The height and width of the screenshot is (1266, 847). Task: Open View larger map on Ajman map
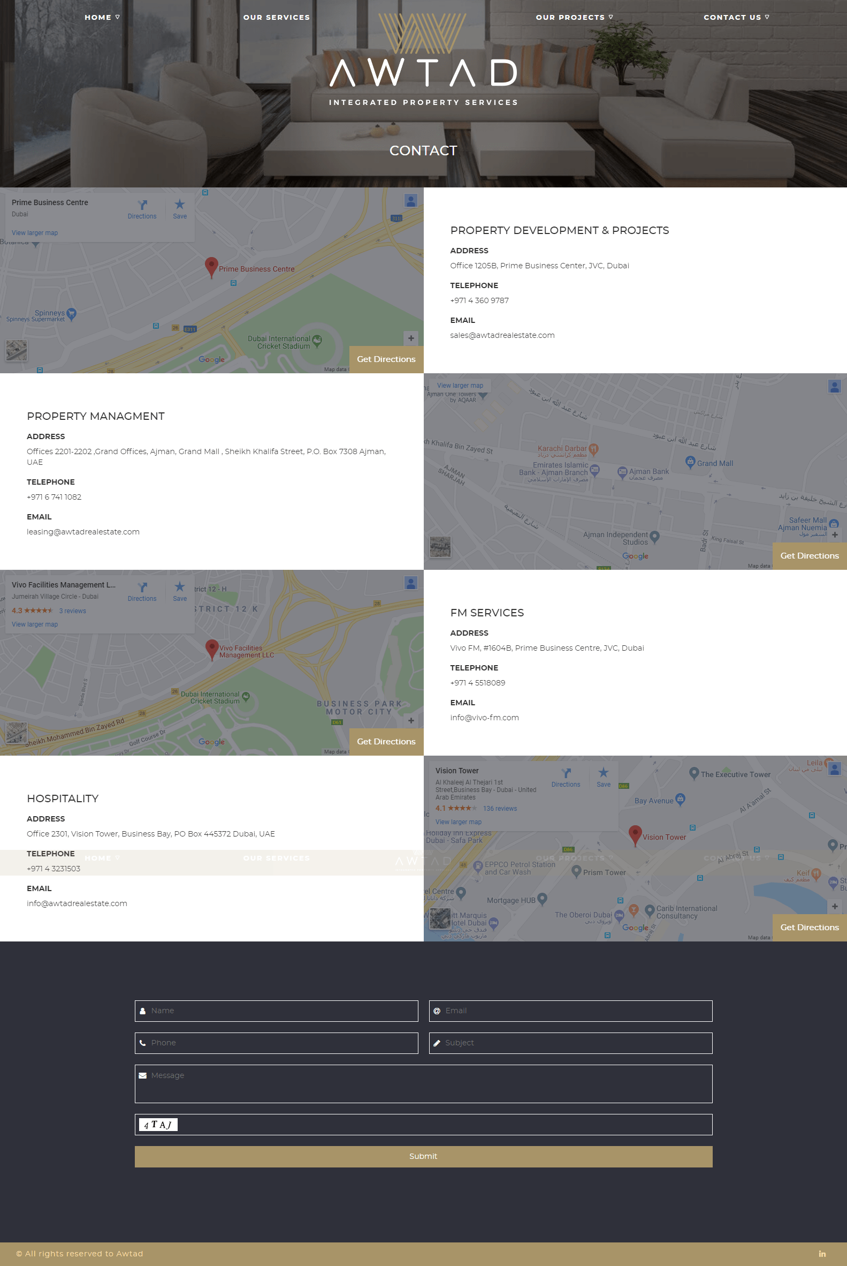tap(460, 386)
